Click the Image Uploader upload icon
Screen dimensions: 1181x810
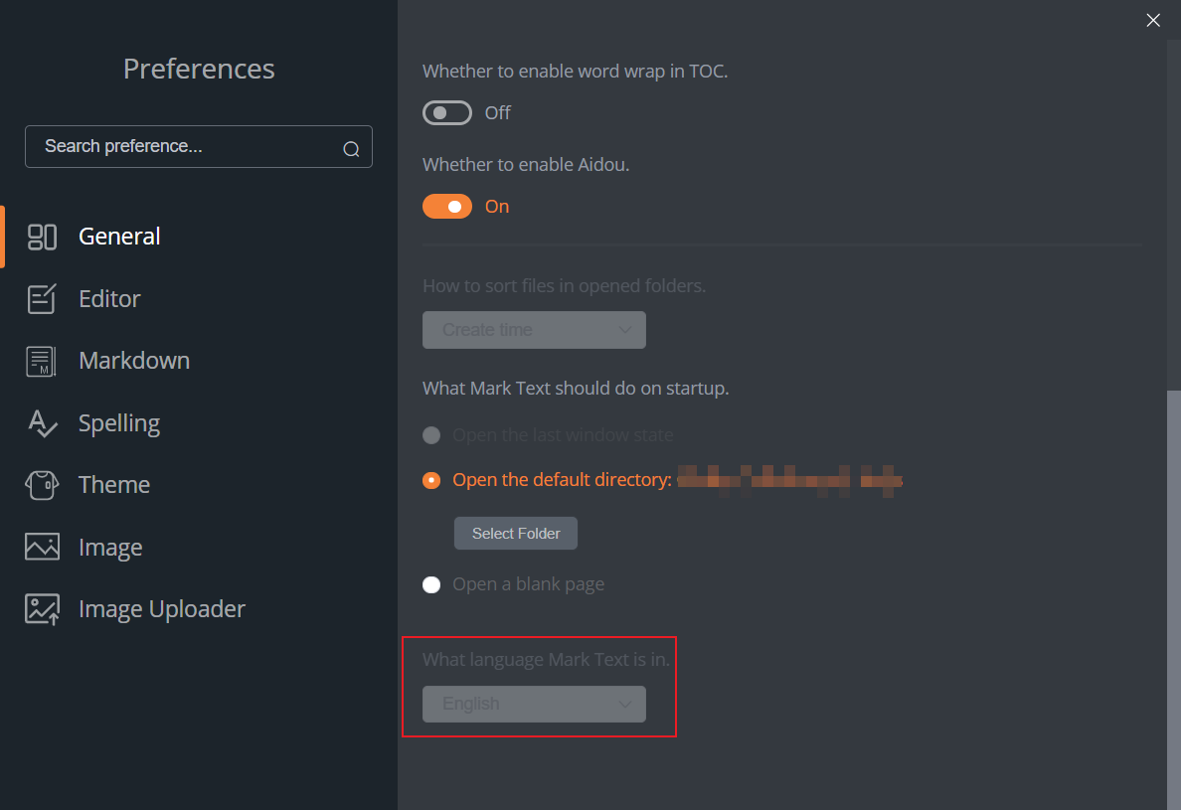pyautogui.click(x=42, y=609)
